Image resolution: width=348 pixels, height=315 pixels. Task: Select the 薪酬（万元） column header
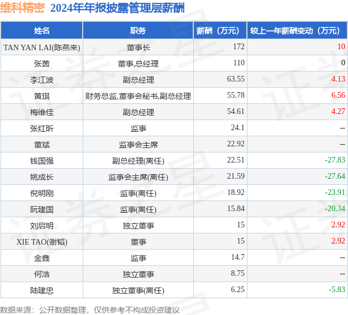(220, 30)
